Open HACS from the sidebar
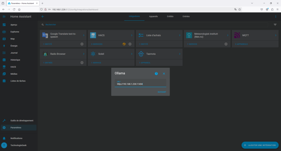The image size is (281, 151). [x=13, y=67]
